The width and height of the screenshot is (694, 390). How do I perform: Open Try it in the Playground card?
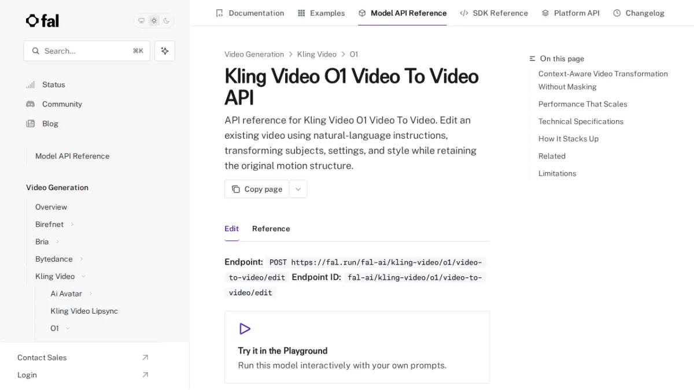(357, 347)
